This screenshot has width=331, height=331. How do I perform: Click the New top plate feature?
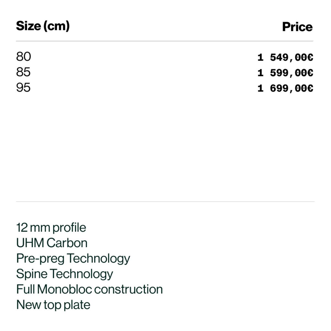tap(53, 305)
